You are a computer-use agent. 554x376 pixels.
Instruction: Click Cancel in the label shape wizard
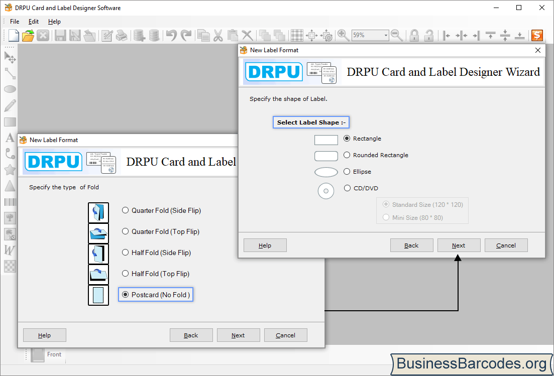pos(506,245)
